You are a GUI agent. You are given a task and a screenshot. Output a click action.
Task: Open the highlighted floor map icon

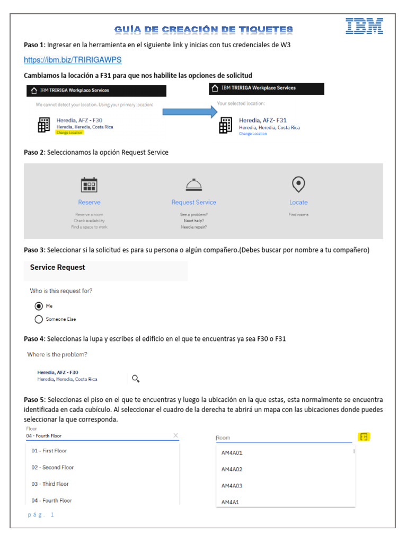click(364, 437)
